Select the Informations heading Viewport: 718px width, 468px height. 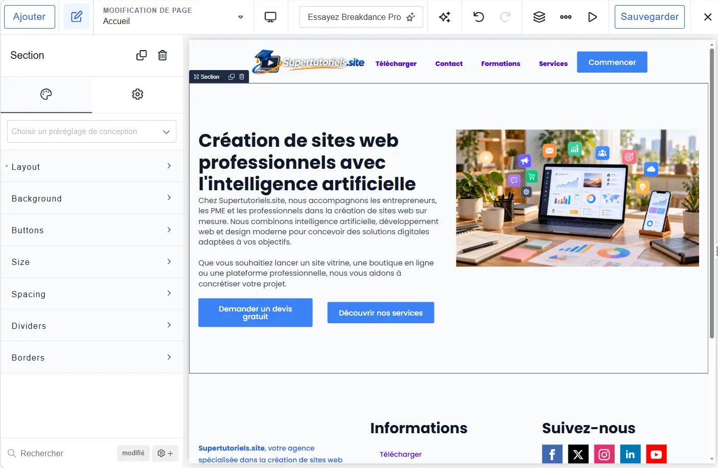click(x=419, y=428)
